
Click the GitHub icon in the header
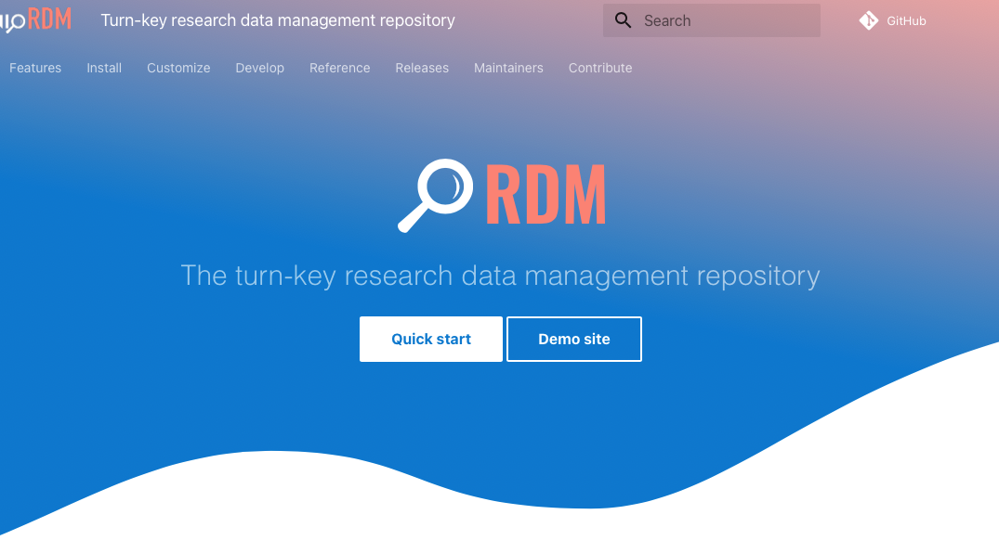868,20
